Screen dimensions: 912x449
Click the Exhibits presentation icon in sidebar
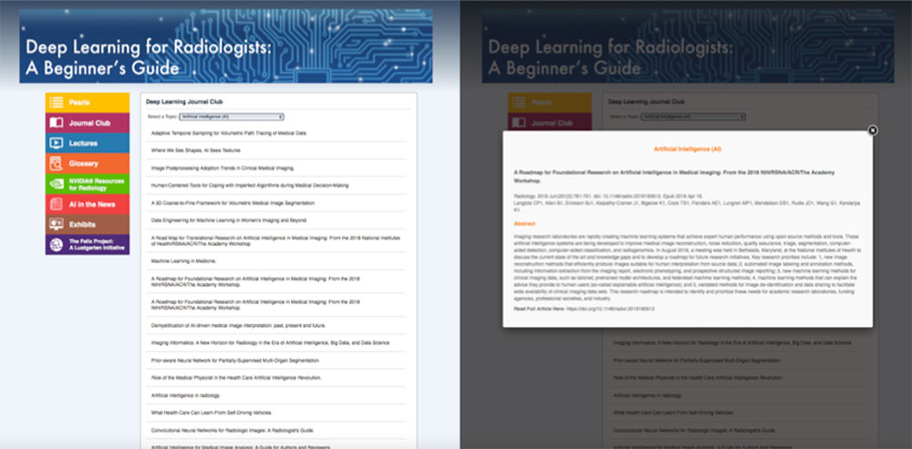click(x=56, y=225)
